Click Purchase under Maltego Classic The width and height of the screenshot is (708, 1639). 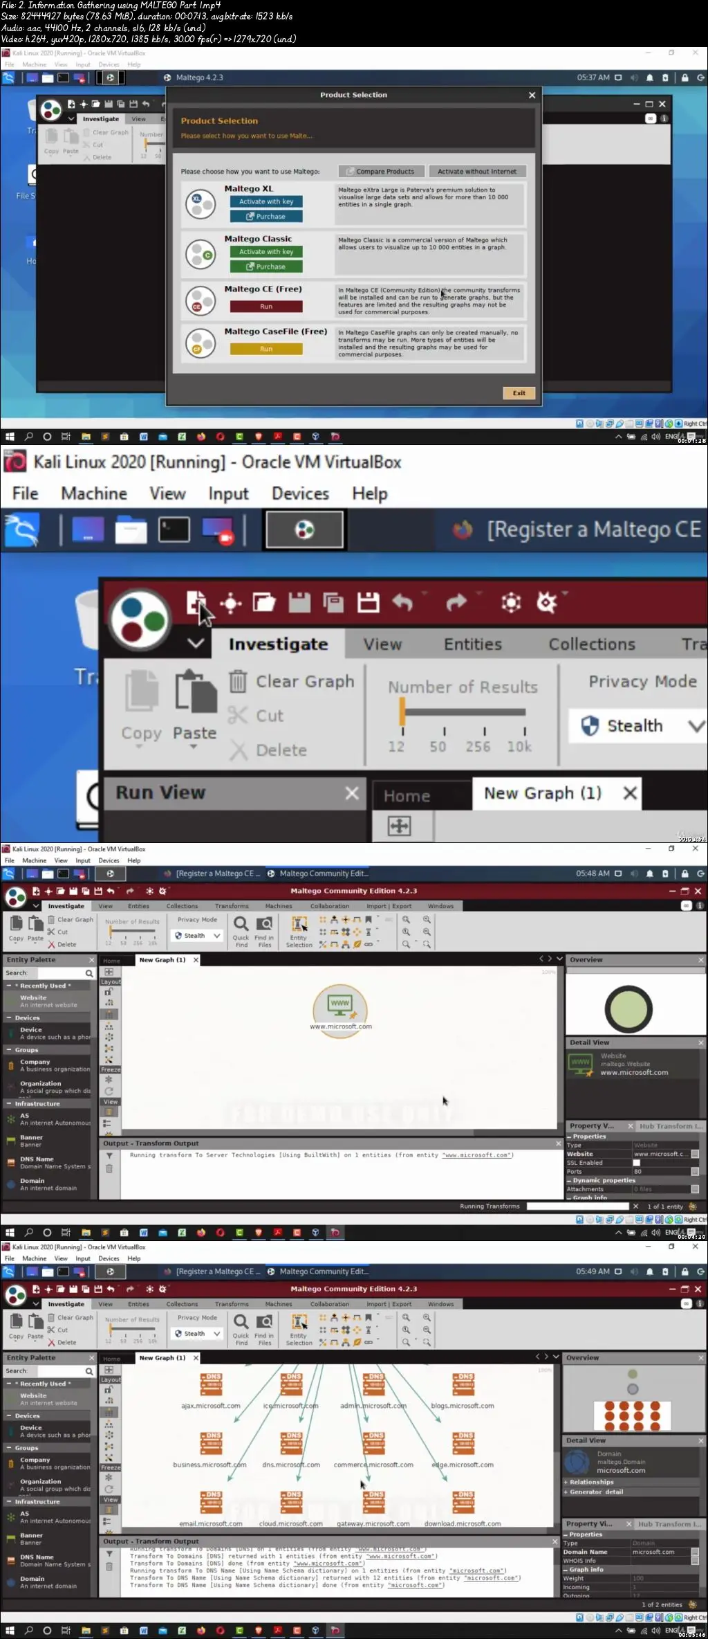click(x=266, y=266)
